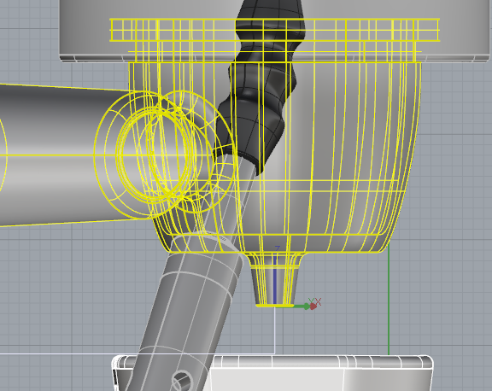The image size is (492, 391).
Task: Select the black ribbed handle object
Action: (x=260, y=85)
